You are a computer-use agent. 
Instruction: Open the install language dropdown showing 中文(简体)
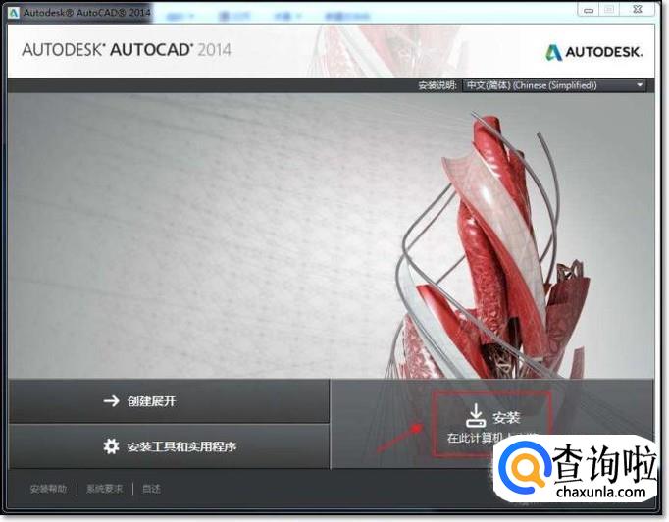pos(554,85)
